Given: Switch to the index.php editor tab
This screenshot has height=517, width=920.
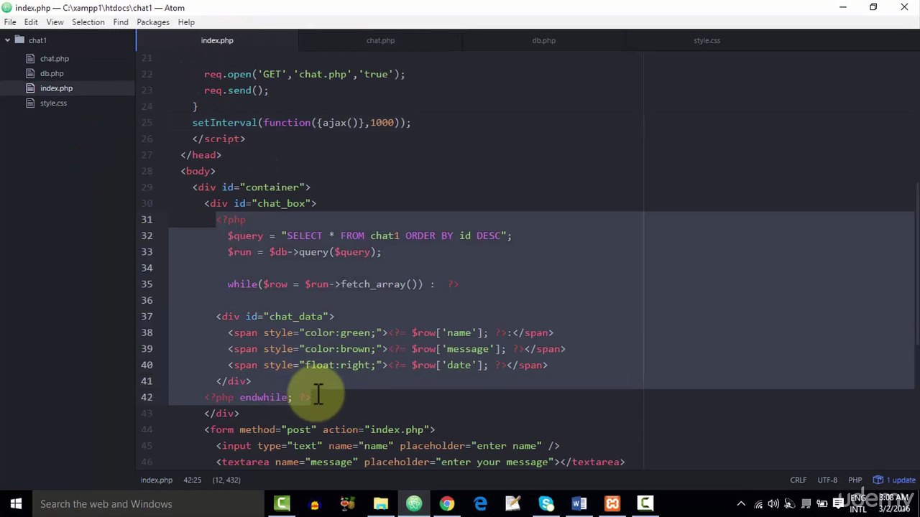Looking at the screenshot, I should click(217, 40).
